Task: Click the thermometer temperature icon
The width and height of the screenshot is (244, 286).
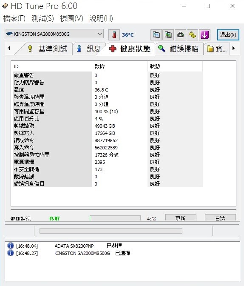Action: point(114,34)
